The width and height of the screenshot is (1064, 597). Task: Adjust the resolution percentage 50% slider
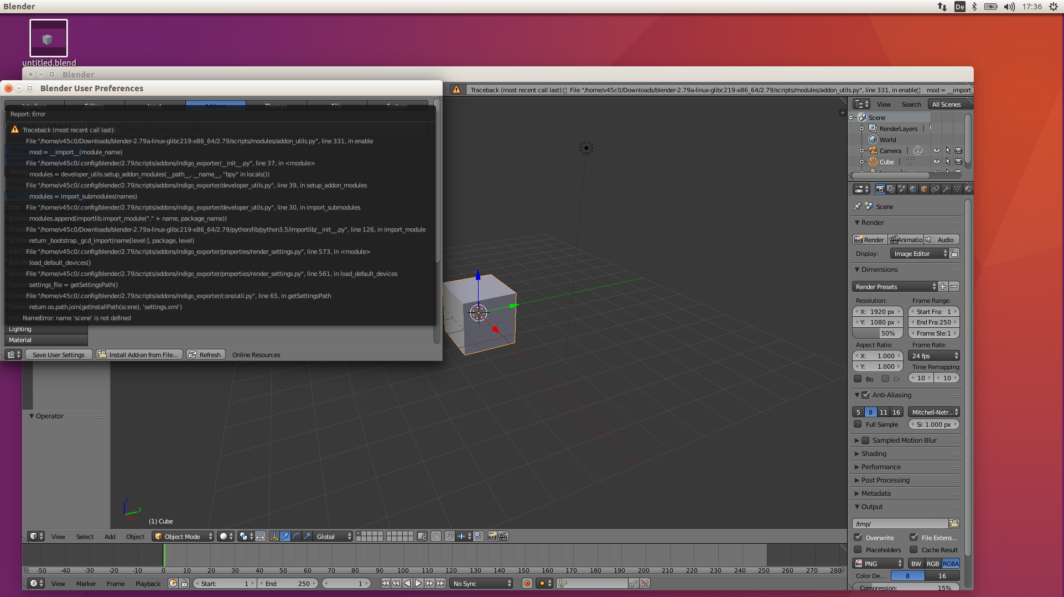(878, 333)
